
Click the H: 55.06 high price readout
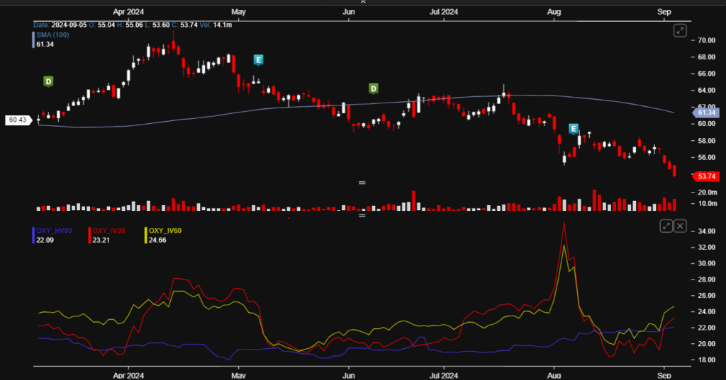(x=130, y=25)
